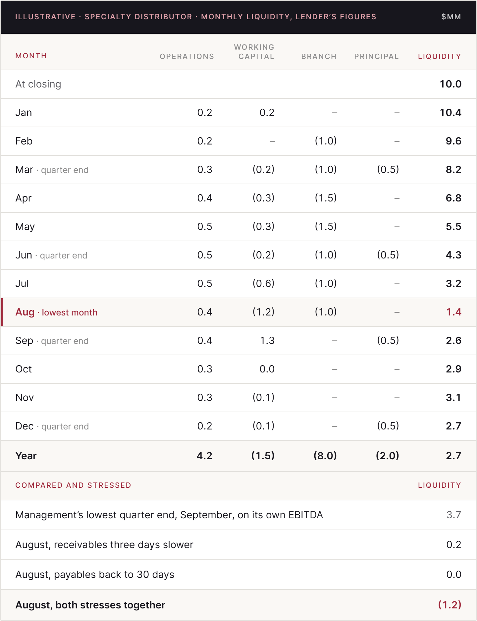Select the Year branch total (8.0)

tap(325, 456)
